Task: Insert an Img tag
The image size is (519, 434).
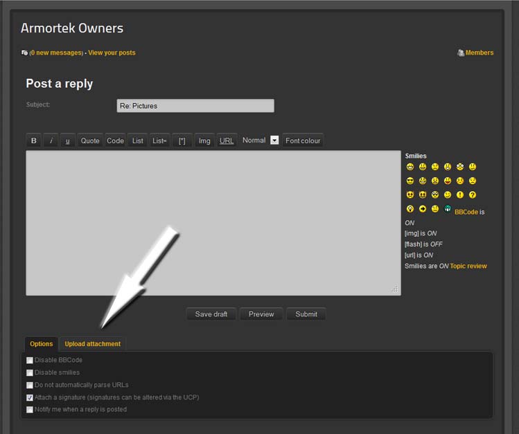Action: coord(204,141)
